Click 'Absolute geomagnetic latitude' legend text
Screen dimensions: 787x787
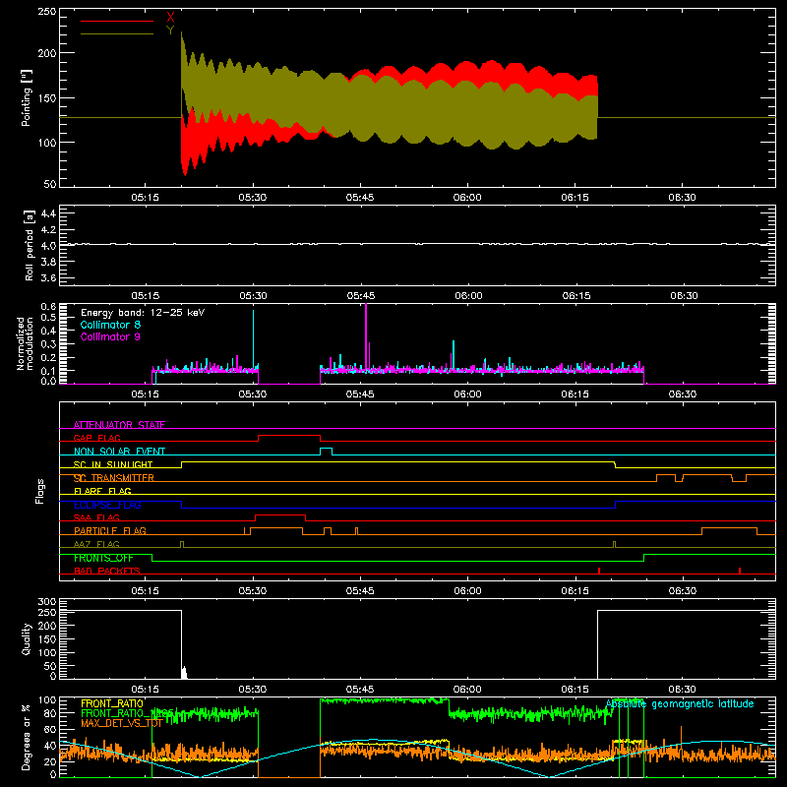coord(680,703)
